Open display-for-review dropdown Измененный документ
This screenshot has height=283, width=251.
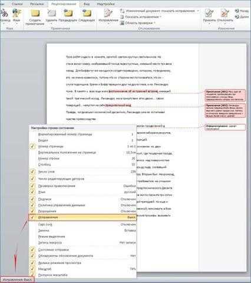pos(160,11)
